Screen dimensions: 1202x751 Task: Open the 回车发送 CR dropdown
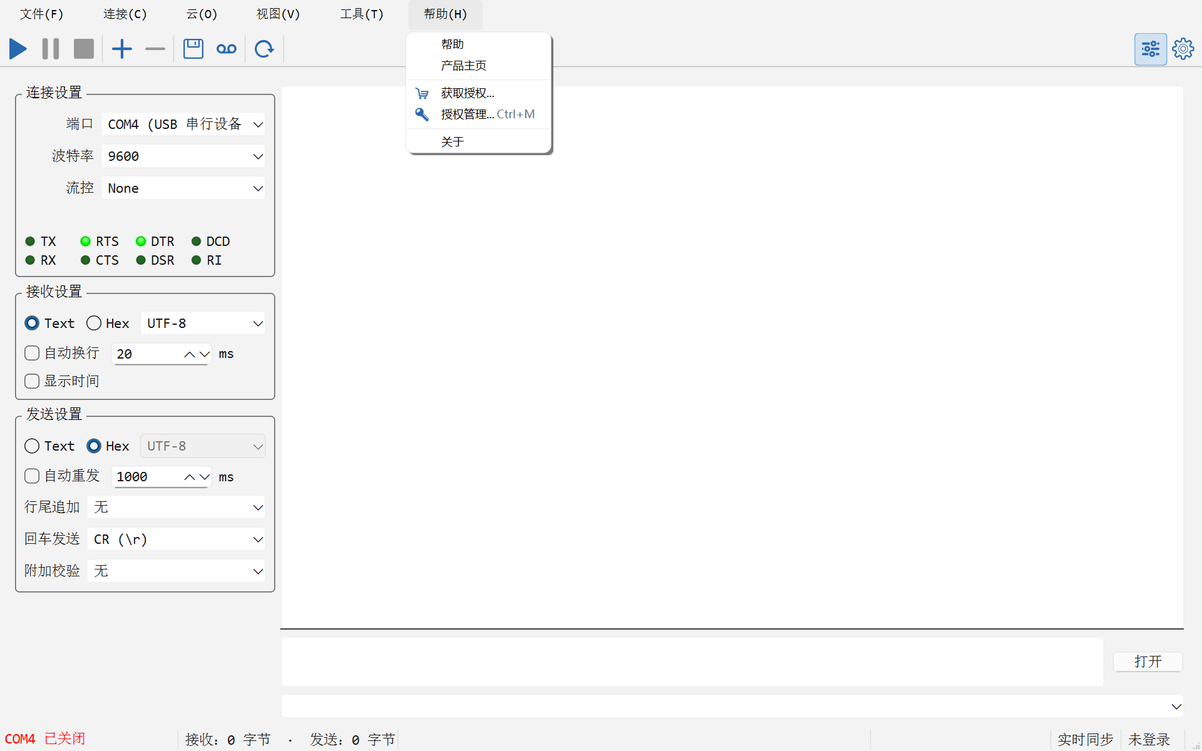point(176,539)
